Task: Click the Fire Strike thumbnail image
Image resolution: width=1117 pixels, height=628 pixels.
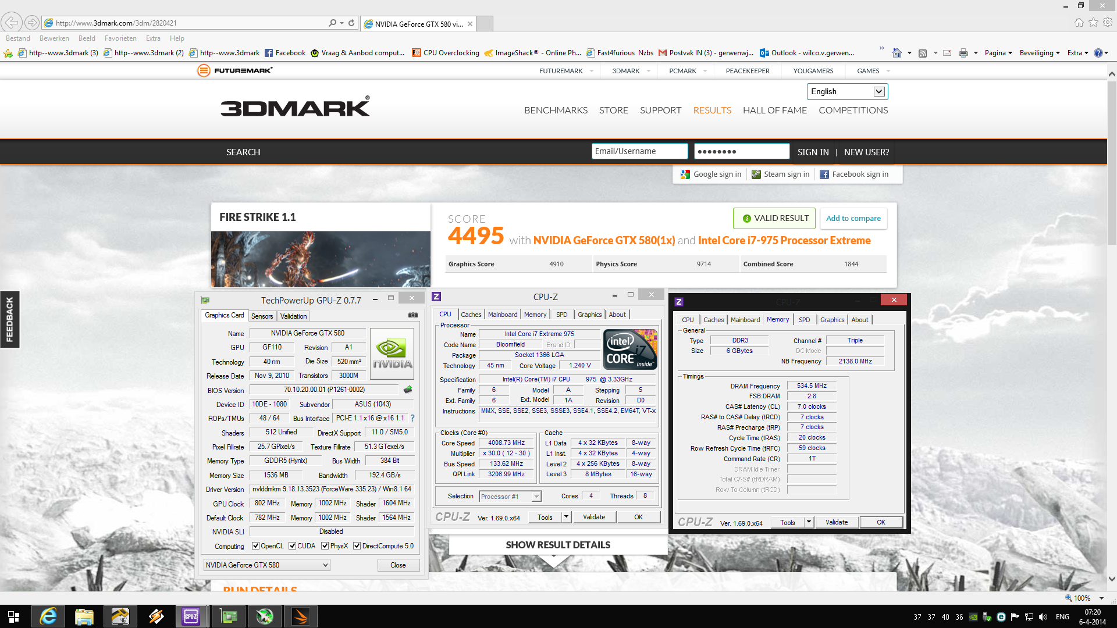Action: [x=321, y=259]
